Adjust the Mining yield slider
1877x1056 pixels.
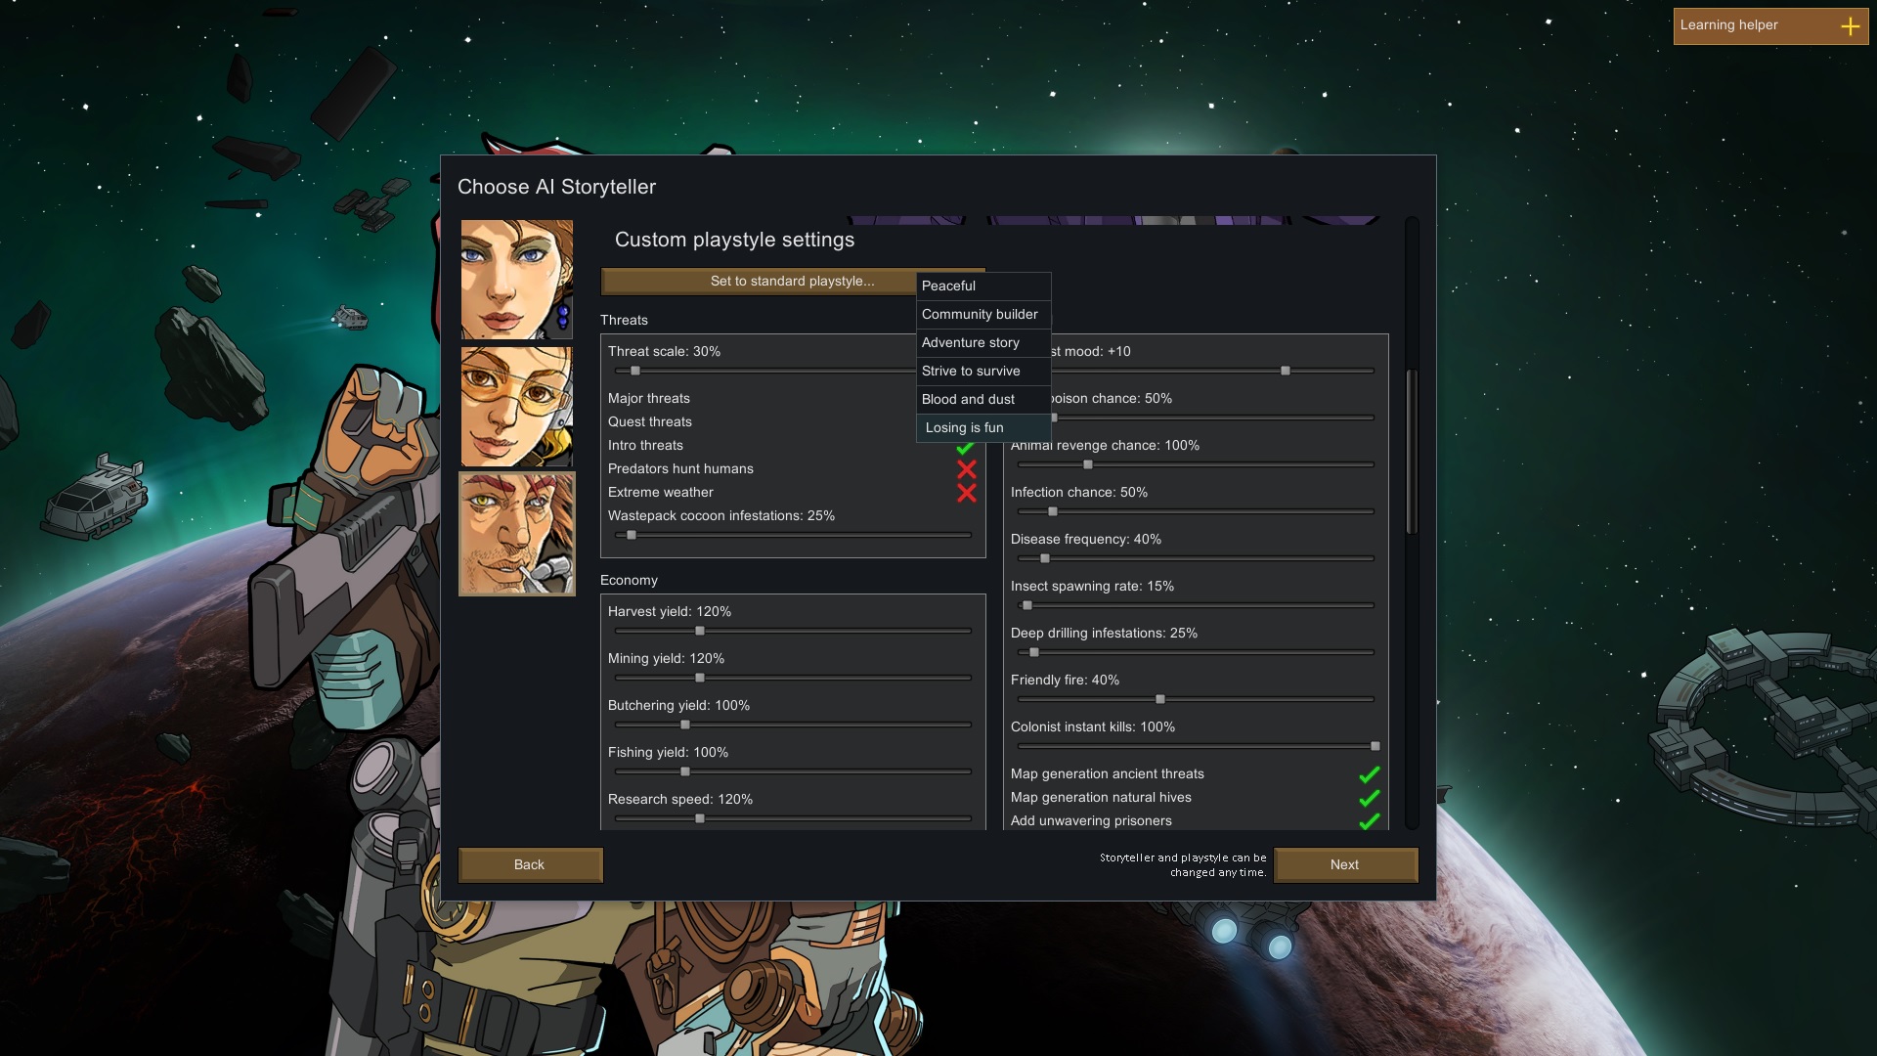793,678
